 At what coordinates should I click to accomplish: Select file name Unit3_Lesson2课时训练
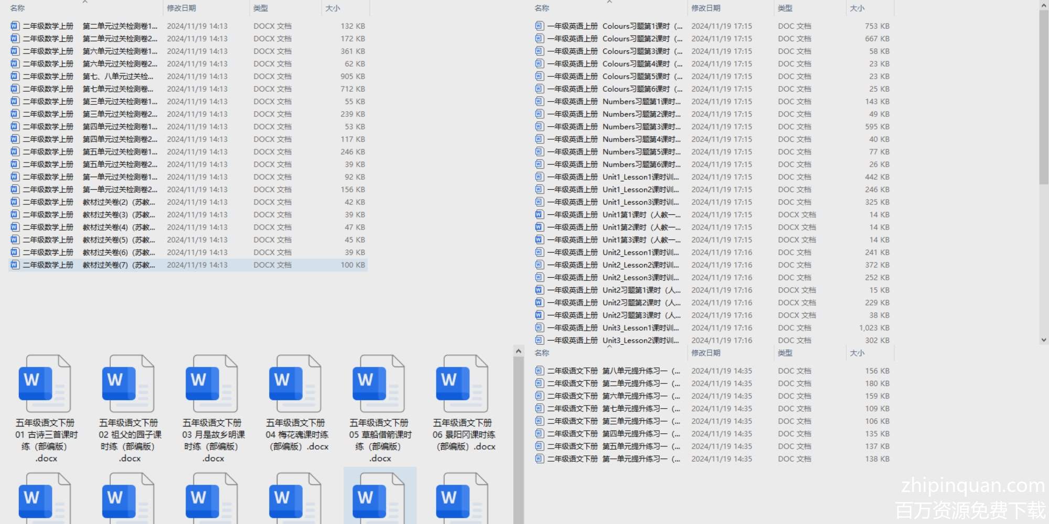click(x=613, y=340)
